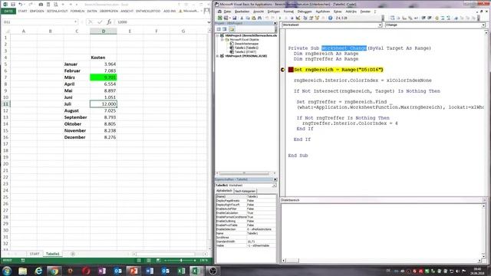Open the Debuggen menu in VBA editor
Screen dimensions: 491x276
pos(305,11)
